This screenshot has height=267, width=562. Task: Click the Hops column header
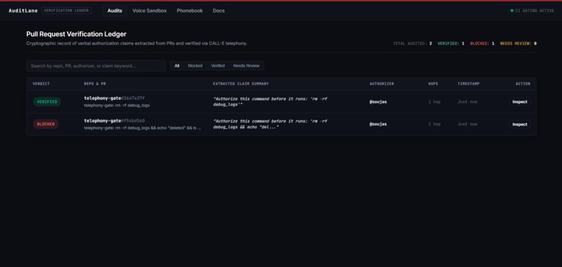tap(433, 84)
